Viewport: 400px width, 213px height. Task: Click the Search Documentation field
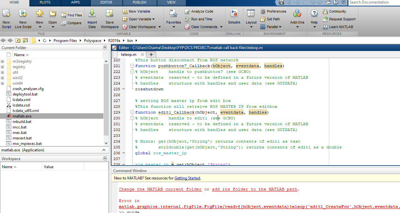coord(374,2)
